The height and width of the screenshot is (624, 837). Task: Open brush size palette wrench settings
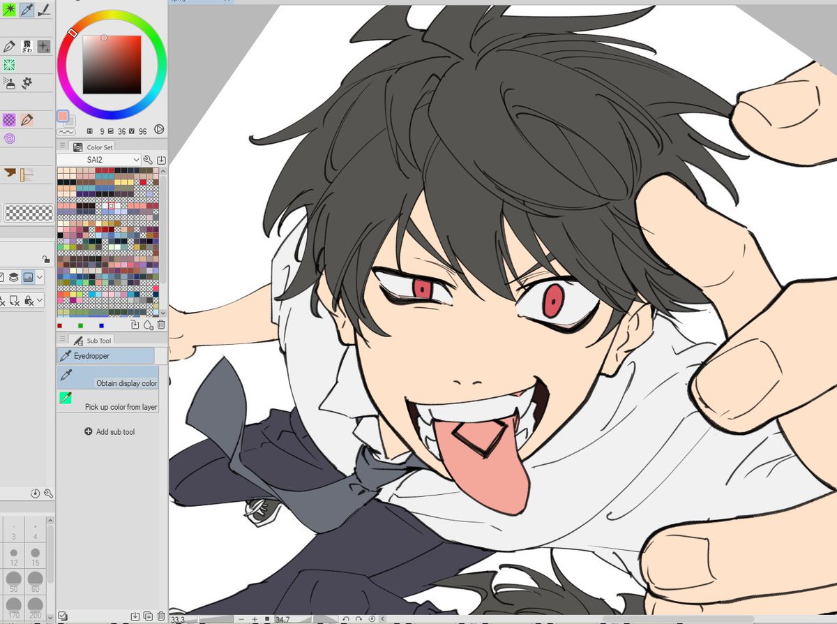[48, 493]
